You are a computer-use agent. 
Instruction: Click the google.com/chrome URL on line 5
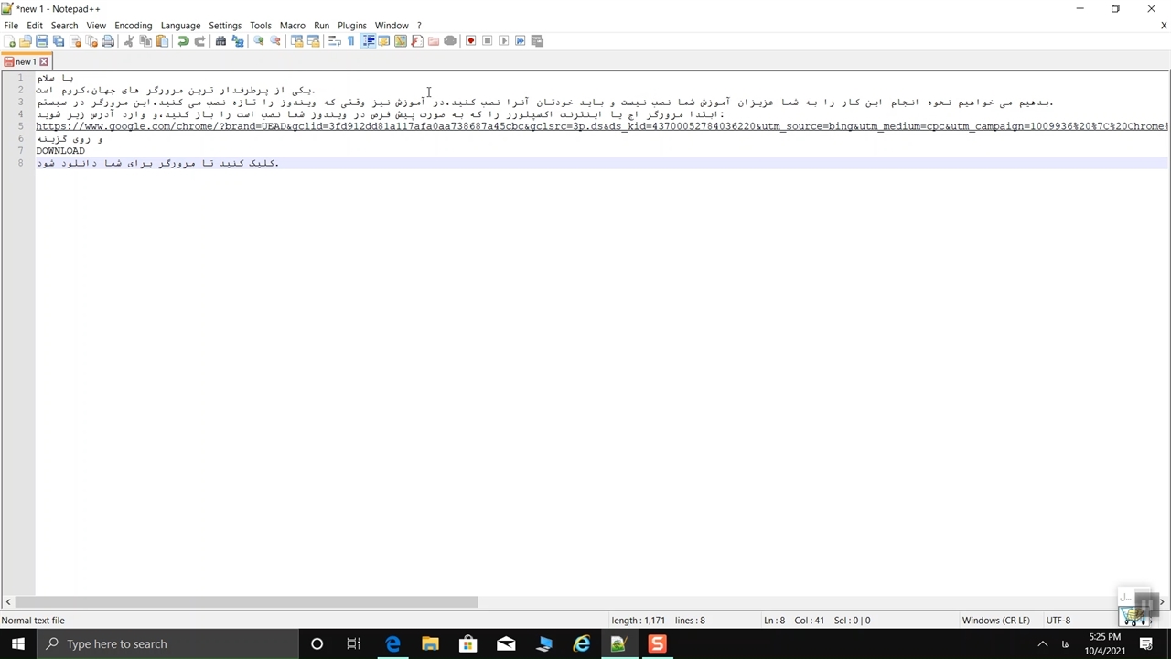pos(366,126)
